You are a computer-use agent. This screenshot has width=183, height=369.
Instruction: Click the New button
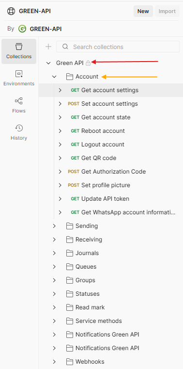tap(143, 11)
